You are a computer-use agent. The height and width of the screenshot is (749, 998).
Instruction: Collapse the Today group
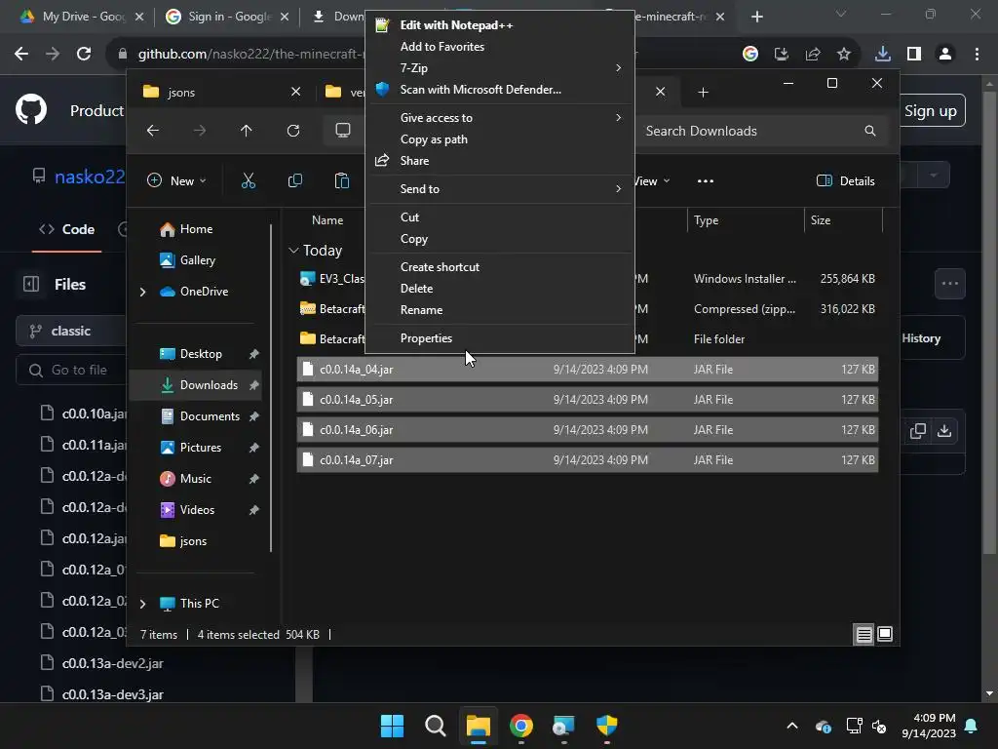coord(293,251)
